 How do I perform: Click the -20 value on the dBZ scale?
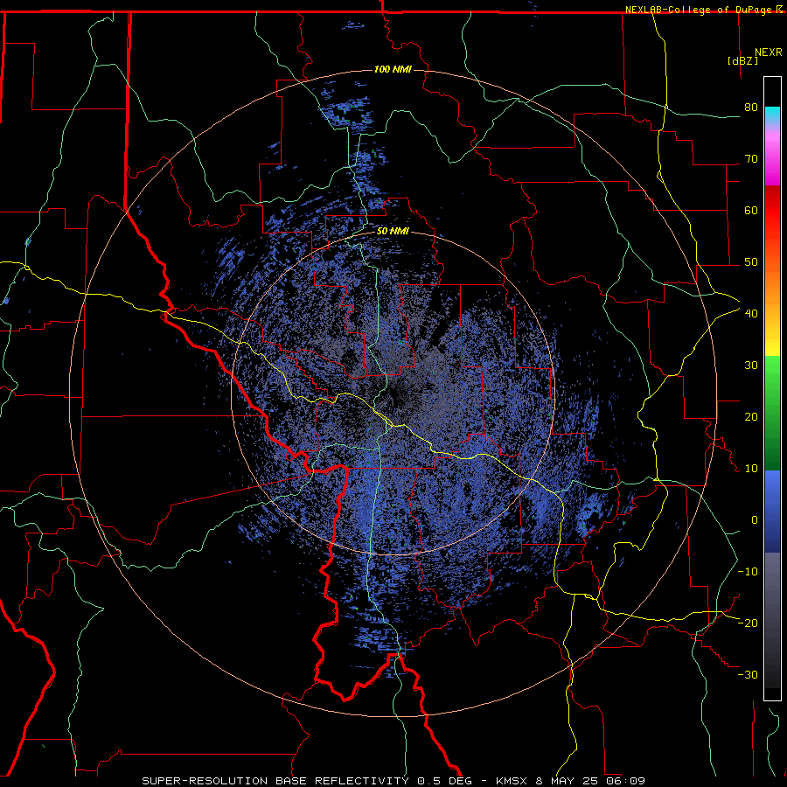click(748, 623)
